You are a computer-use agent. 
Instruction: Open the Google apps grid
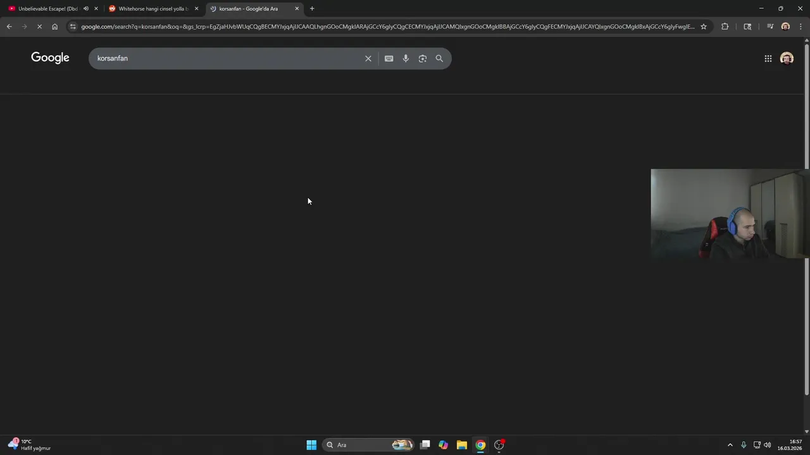coord(768,58)
